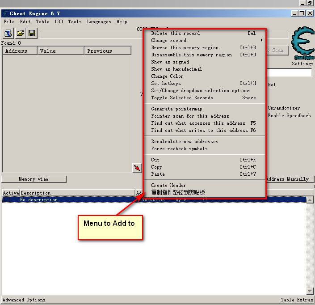315x305 pixels.
Task: Click the Cheat Engine title bar icon
Action: pos(6,13)
